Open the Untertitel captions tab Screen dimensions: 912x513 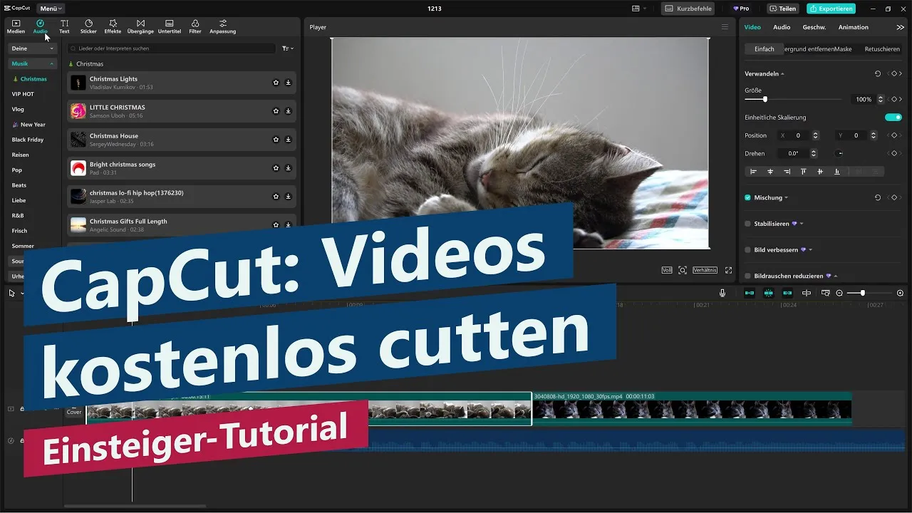[x=170, y=27]
